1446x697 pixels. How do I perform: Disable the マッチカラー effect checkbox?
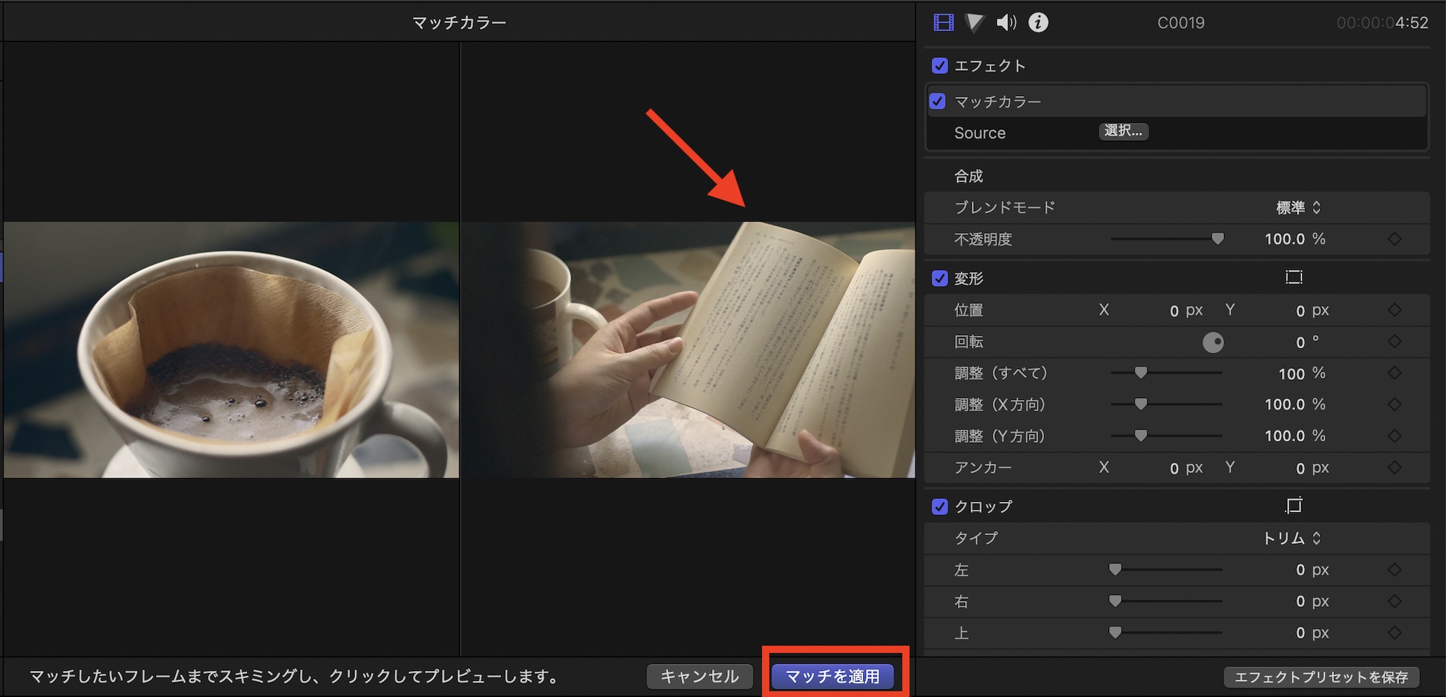938,101
